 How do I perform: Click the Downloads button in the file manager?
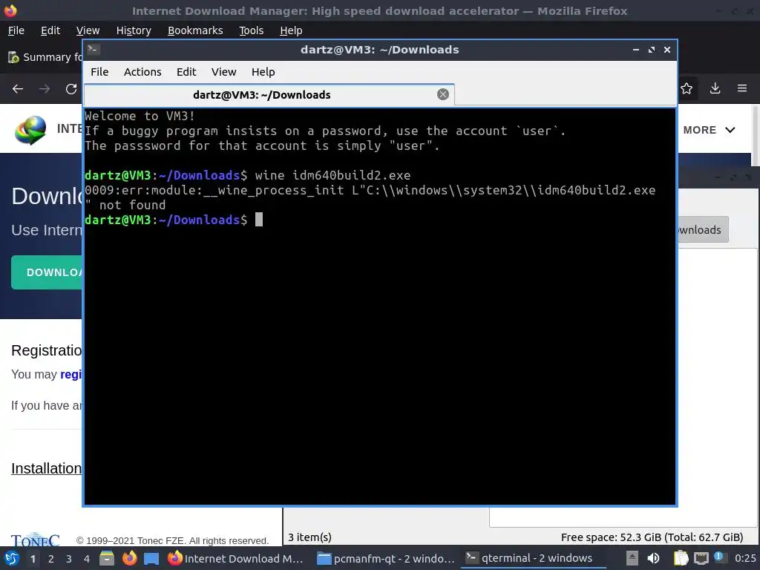pos(703,230)
